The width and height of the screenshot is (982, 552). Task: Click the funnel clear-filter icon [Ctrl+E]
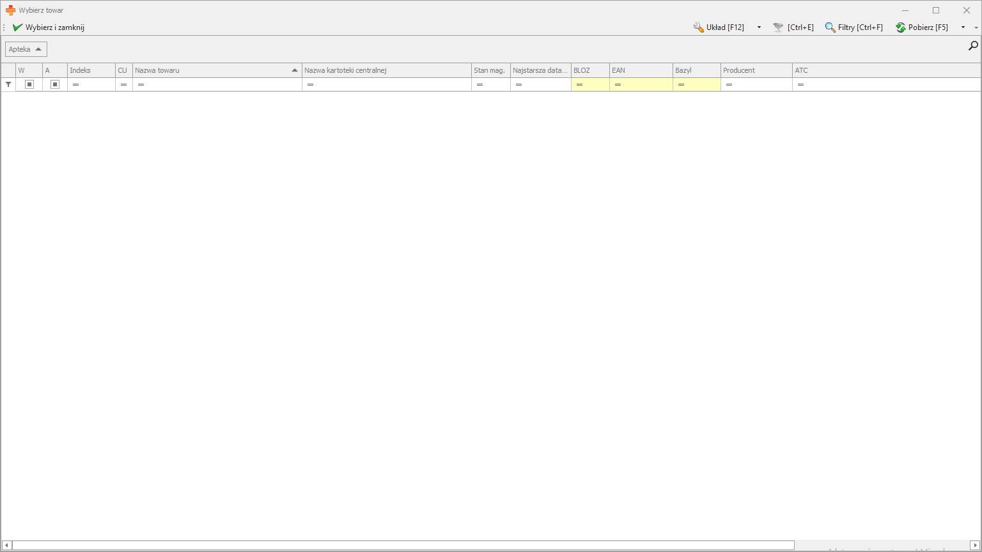778,27
